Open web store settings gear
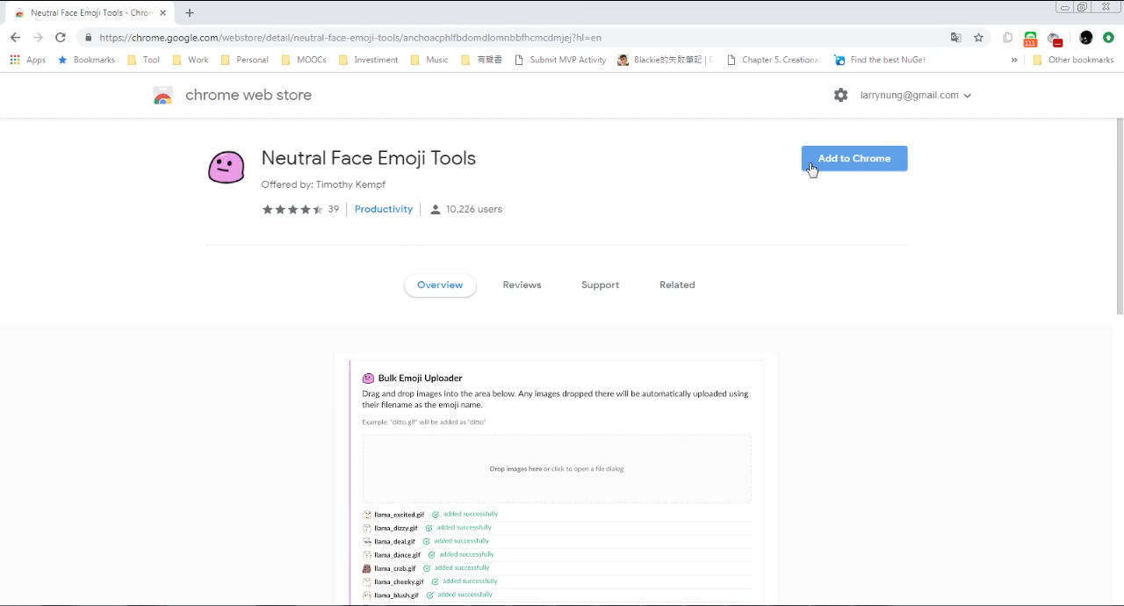This screenshot has width=1124, height=606. point(841,95)
